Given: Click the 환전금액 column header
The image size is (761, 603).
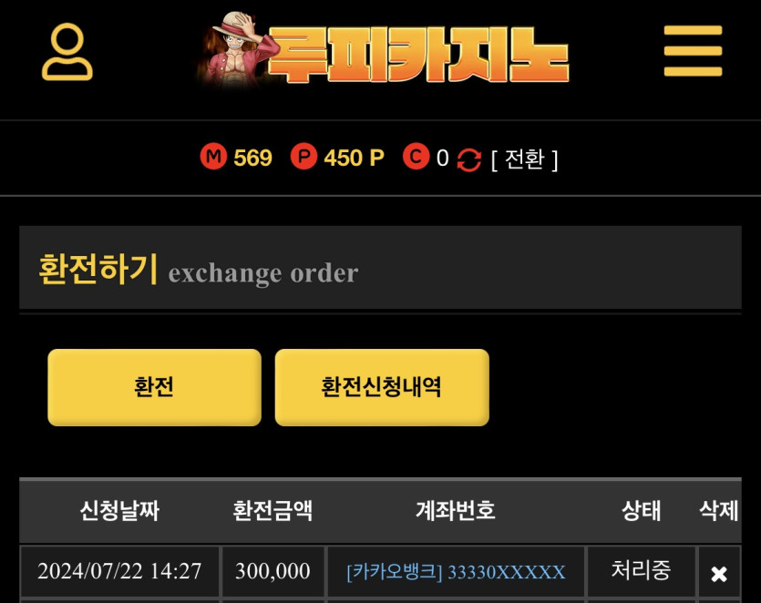Looking at the screenshot, I should 273,510.
